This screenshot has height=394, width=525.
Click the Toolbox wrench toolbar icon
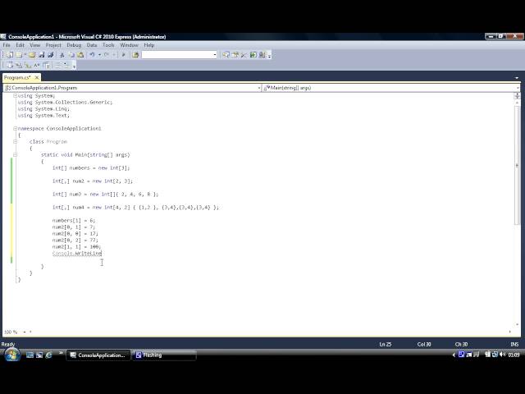(244, 55)
